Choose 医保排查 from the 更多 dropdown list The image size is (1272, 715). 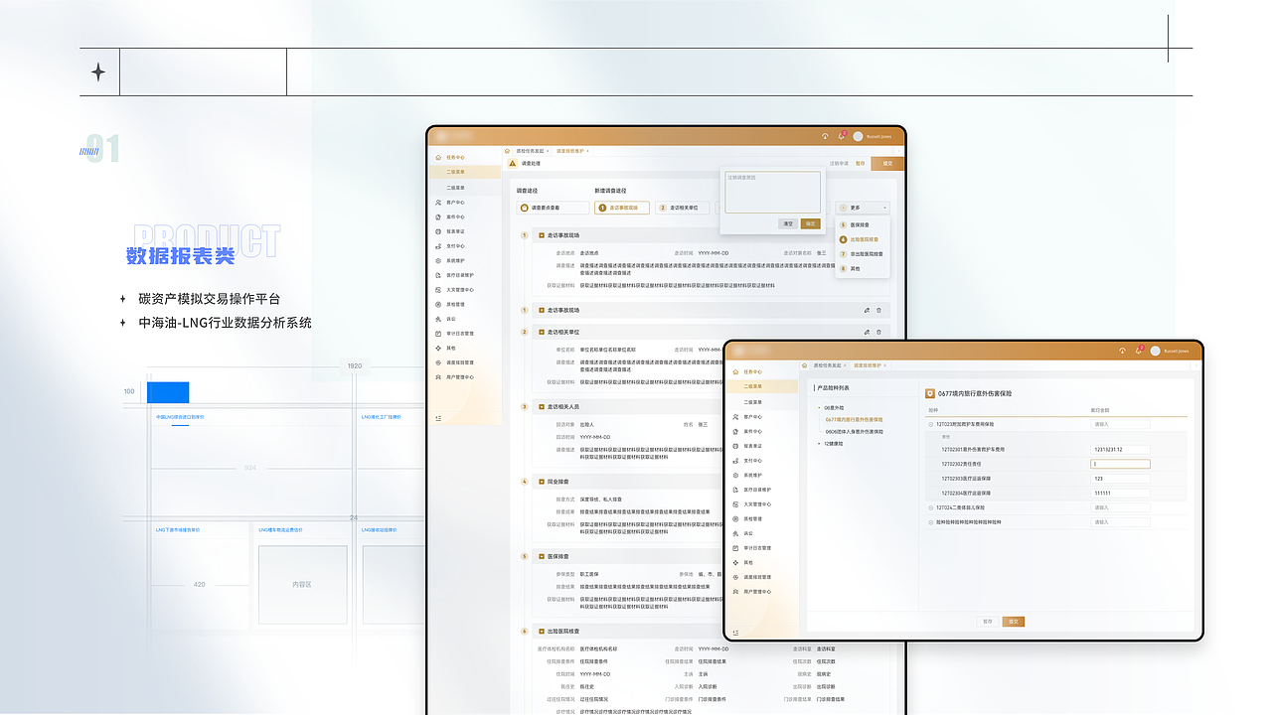tap(862, 225)
